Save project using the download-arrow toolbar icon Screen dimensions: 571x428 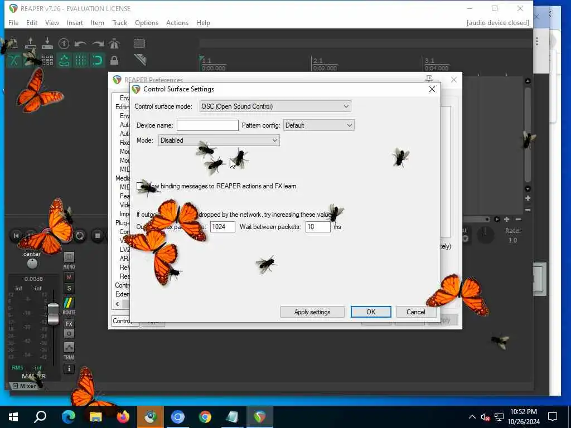pos(47,43)
